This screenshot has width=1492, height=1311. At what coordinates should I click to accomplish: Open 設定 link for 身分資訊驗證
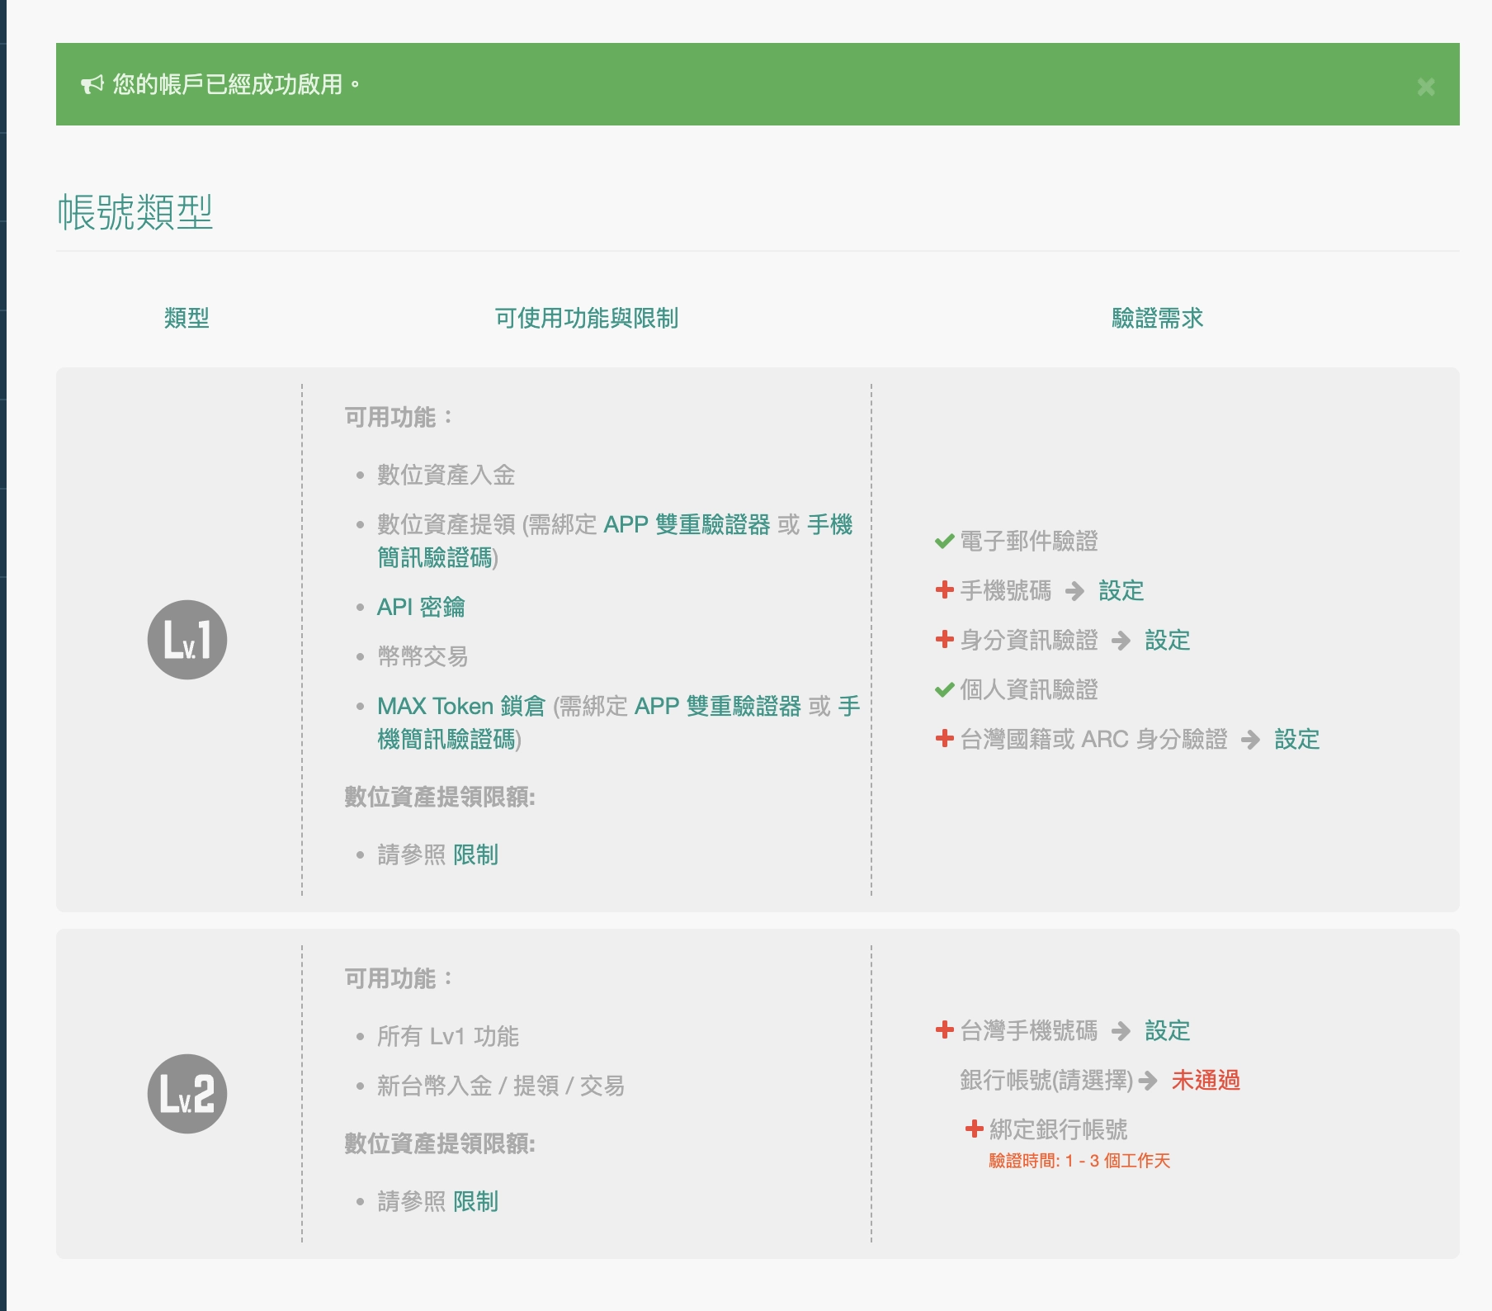pos(1167,641)
